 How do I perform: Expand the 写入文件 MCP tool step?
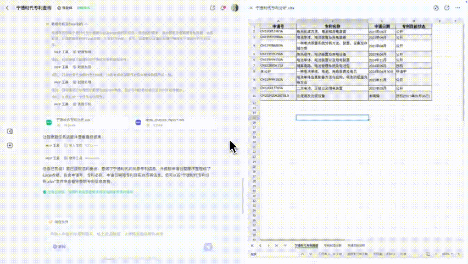[x=71, y=146]
